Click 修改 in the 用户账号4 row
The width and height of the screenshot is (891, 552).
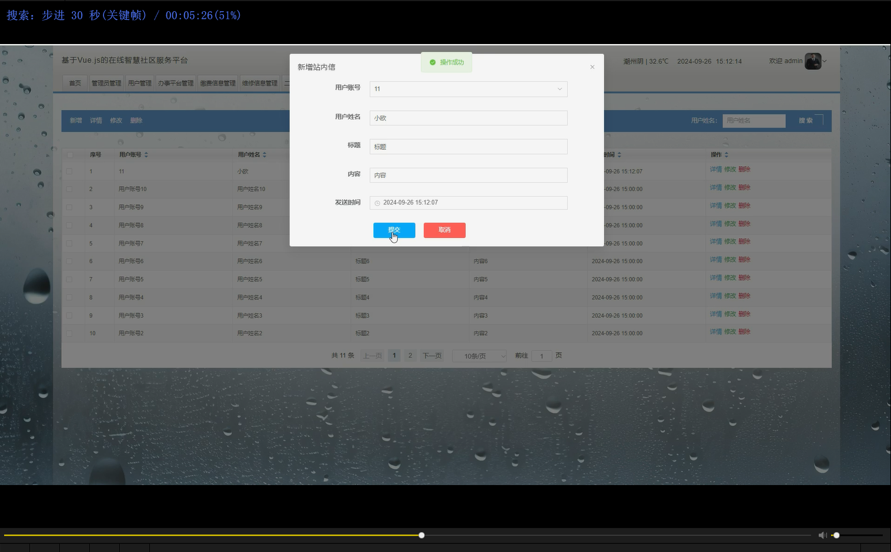(x=730, y=296)
